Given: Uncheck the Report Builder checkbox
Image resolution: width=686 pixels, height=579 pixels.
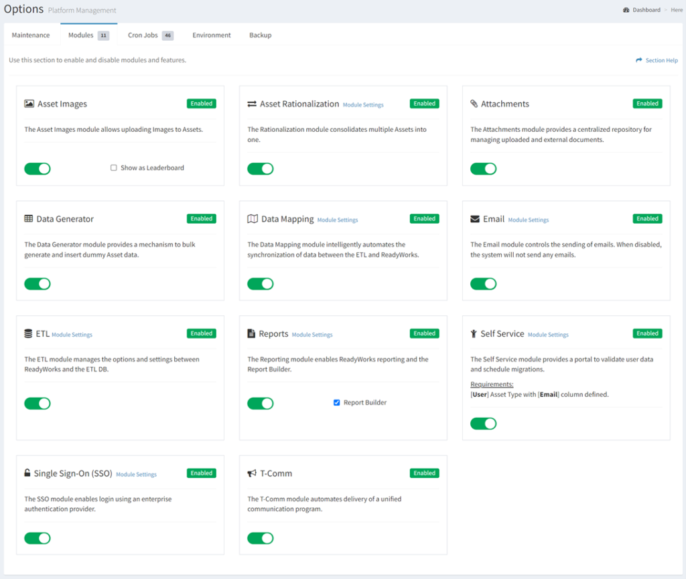Looking at the screenshot, I should coord(336,402).
